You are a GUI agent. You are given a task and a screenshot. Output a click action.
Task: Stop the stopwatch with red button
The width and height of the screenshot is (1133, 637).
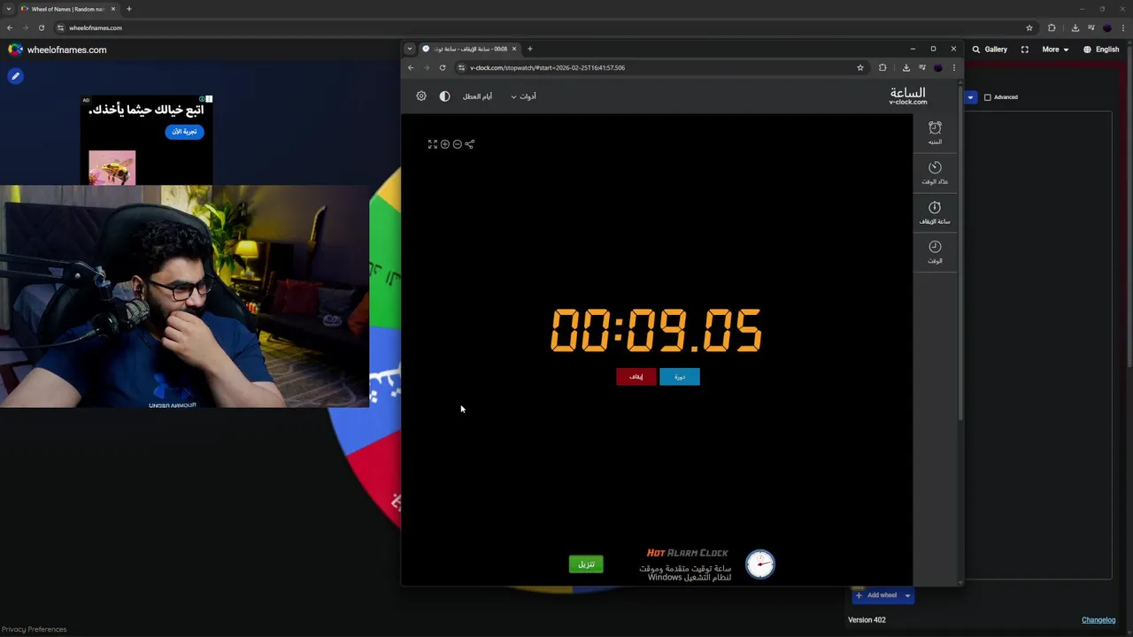pos(636,377)
